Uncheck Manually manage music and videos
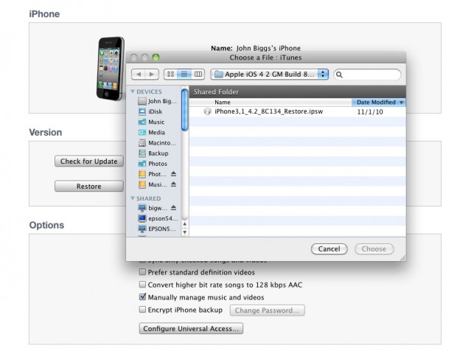Viewport: 457px width, 354px height. tap(143, 297)
